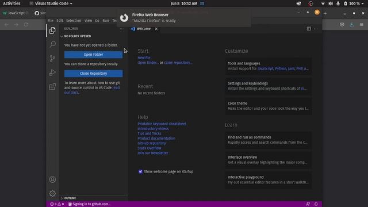Open Product documentation link
The width and height of the screenshot is (368, 207).
tap(156, 139)
